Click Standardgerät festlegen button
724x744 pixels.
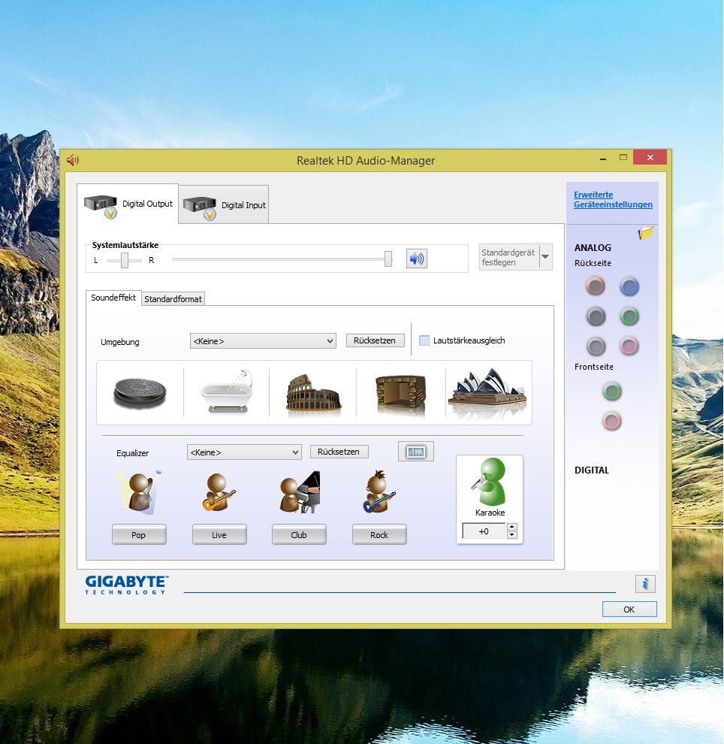[509, 257]
